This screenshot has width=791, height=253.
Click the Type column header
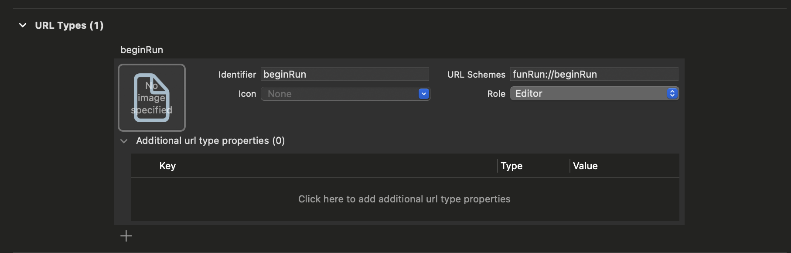pyautogui.click(x=511, y=166)
